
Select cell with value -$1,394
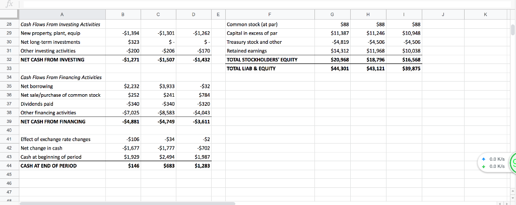123,33
